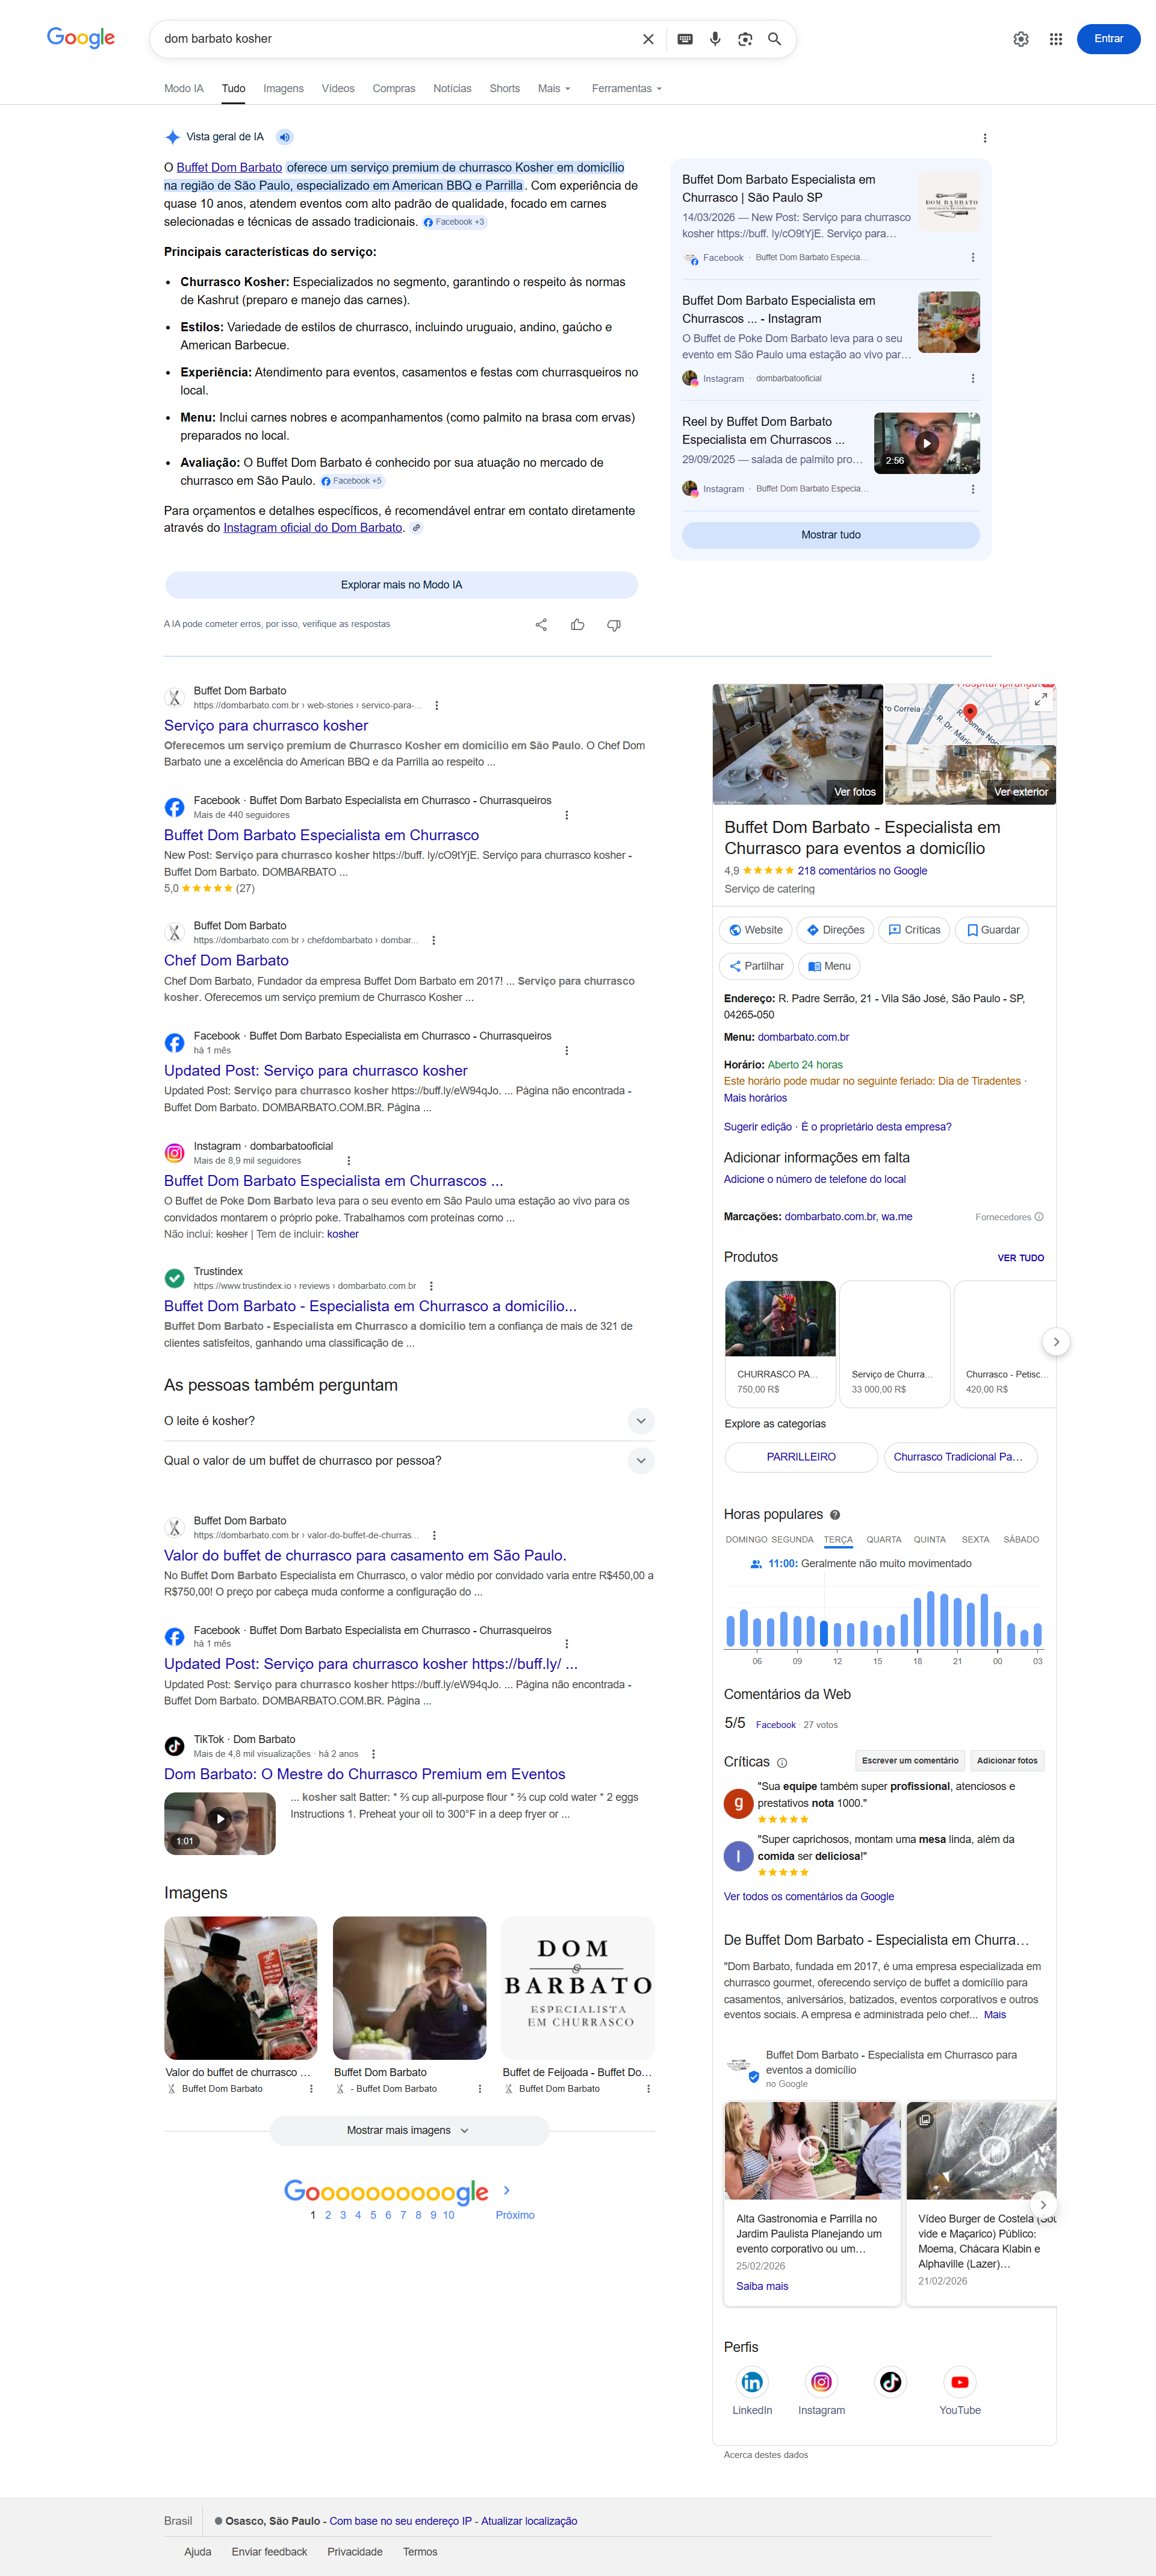Open the CHURRASCO PA... 750,00 R$ product
The image size is (1156, 2576).
click(x=780, y=1344)
